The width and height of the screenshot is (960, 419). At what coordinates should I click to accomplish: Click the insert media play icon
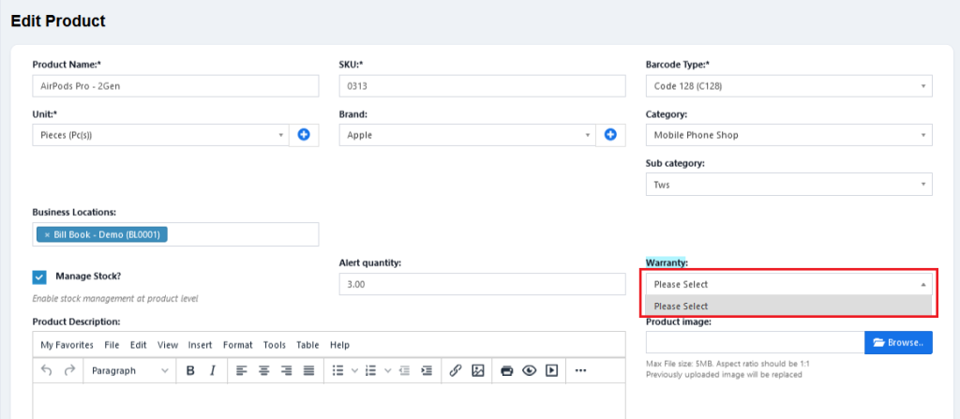(552, 370)
